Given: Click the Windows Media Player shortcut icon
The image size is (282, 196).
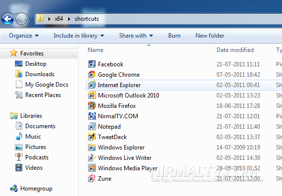Looking at the screenshot, I should point(92,168).
